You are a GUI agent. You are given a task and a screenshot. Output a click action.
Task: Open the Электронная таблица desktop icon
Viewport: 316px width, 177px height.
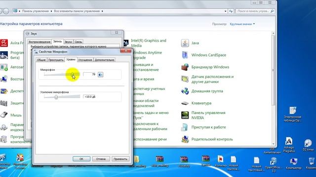tap(293, 114)
